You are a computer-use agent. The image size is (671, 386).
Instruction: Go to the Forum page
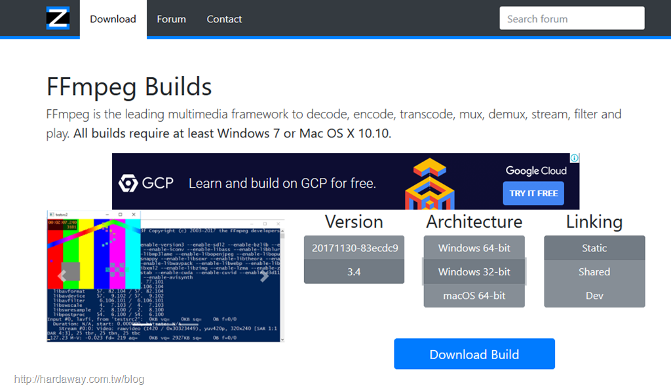tap(171, 19)
